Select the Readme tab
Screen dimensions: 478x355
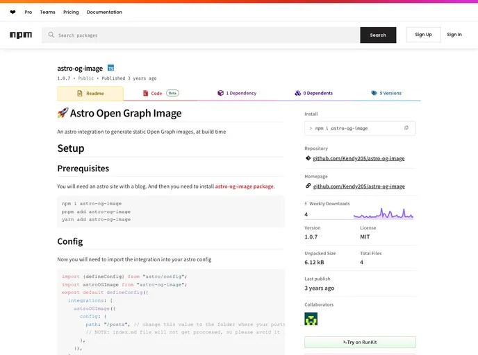[x=90, y=94]
